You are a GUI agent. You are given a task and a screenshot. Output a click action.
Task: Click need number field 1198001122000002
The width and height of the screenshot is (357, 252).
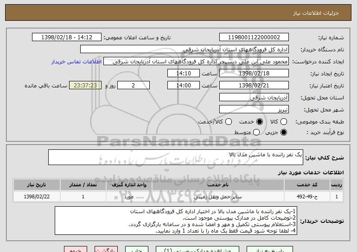click(254, 37)
